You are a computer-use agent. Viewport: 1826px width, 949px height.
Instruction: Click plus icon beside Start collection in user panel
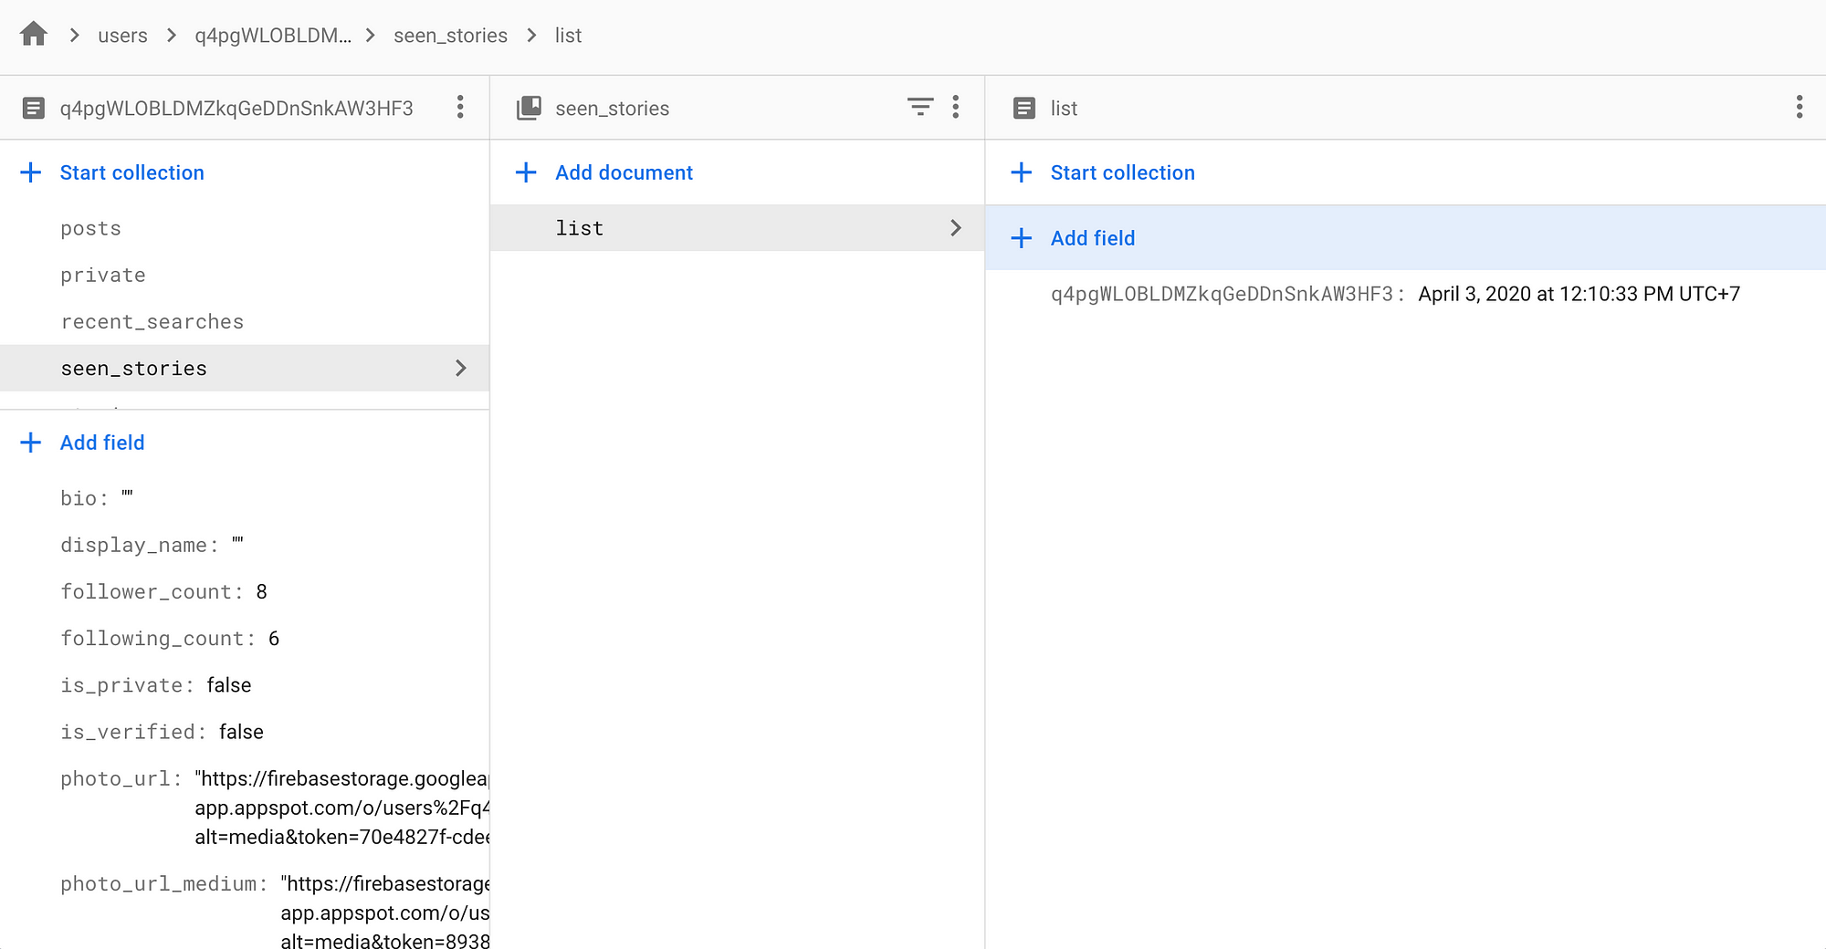31,172
